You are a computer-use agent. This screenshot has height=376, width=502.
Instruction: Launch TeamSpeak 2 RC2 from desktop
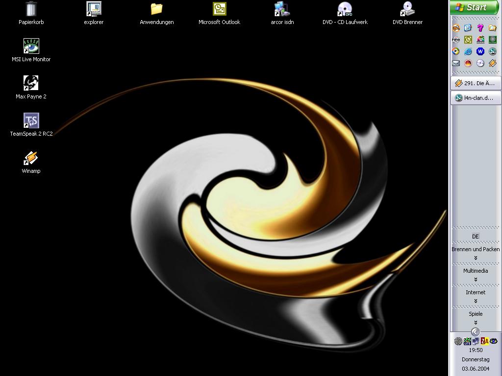pyautogui.click(x=31, y=120)
